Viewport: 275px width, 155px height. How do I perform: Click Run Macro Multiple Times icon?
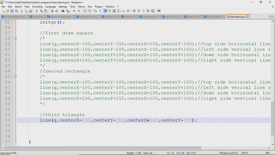click(148, 11)
